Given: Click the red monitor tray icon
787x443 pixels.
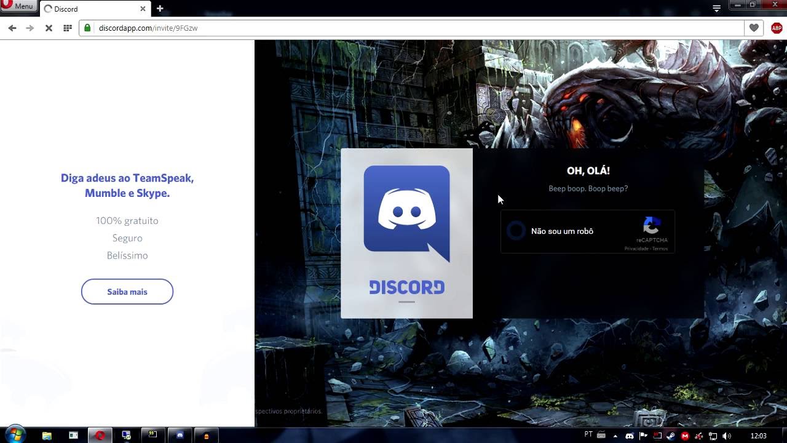Looking at the screenshot, I should click(657, 436).
